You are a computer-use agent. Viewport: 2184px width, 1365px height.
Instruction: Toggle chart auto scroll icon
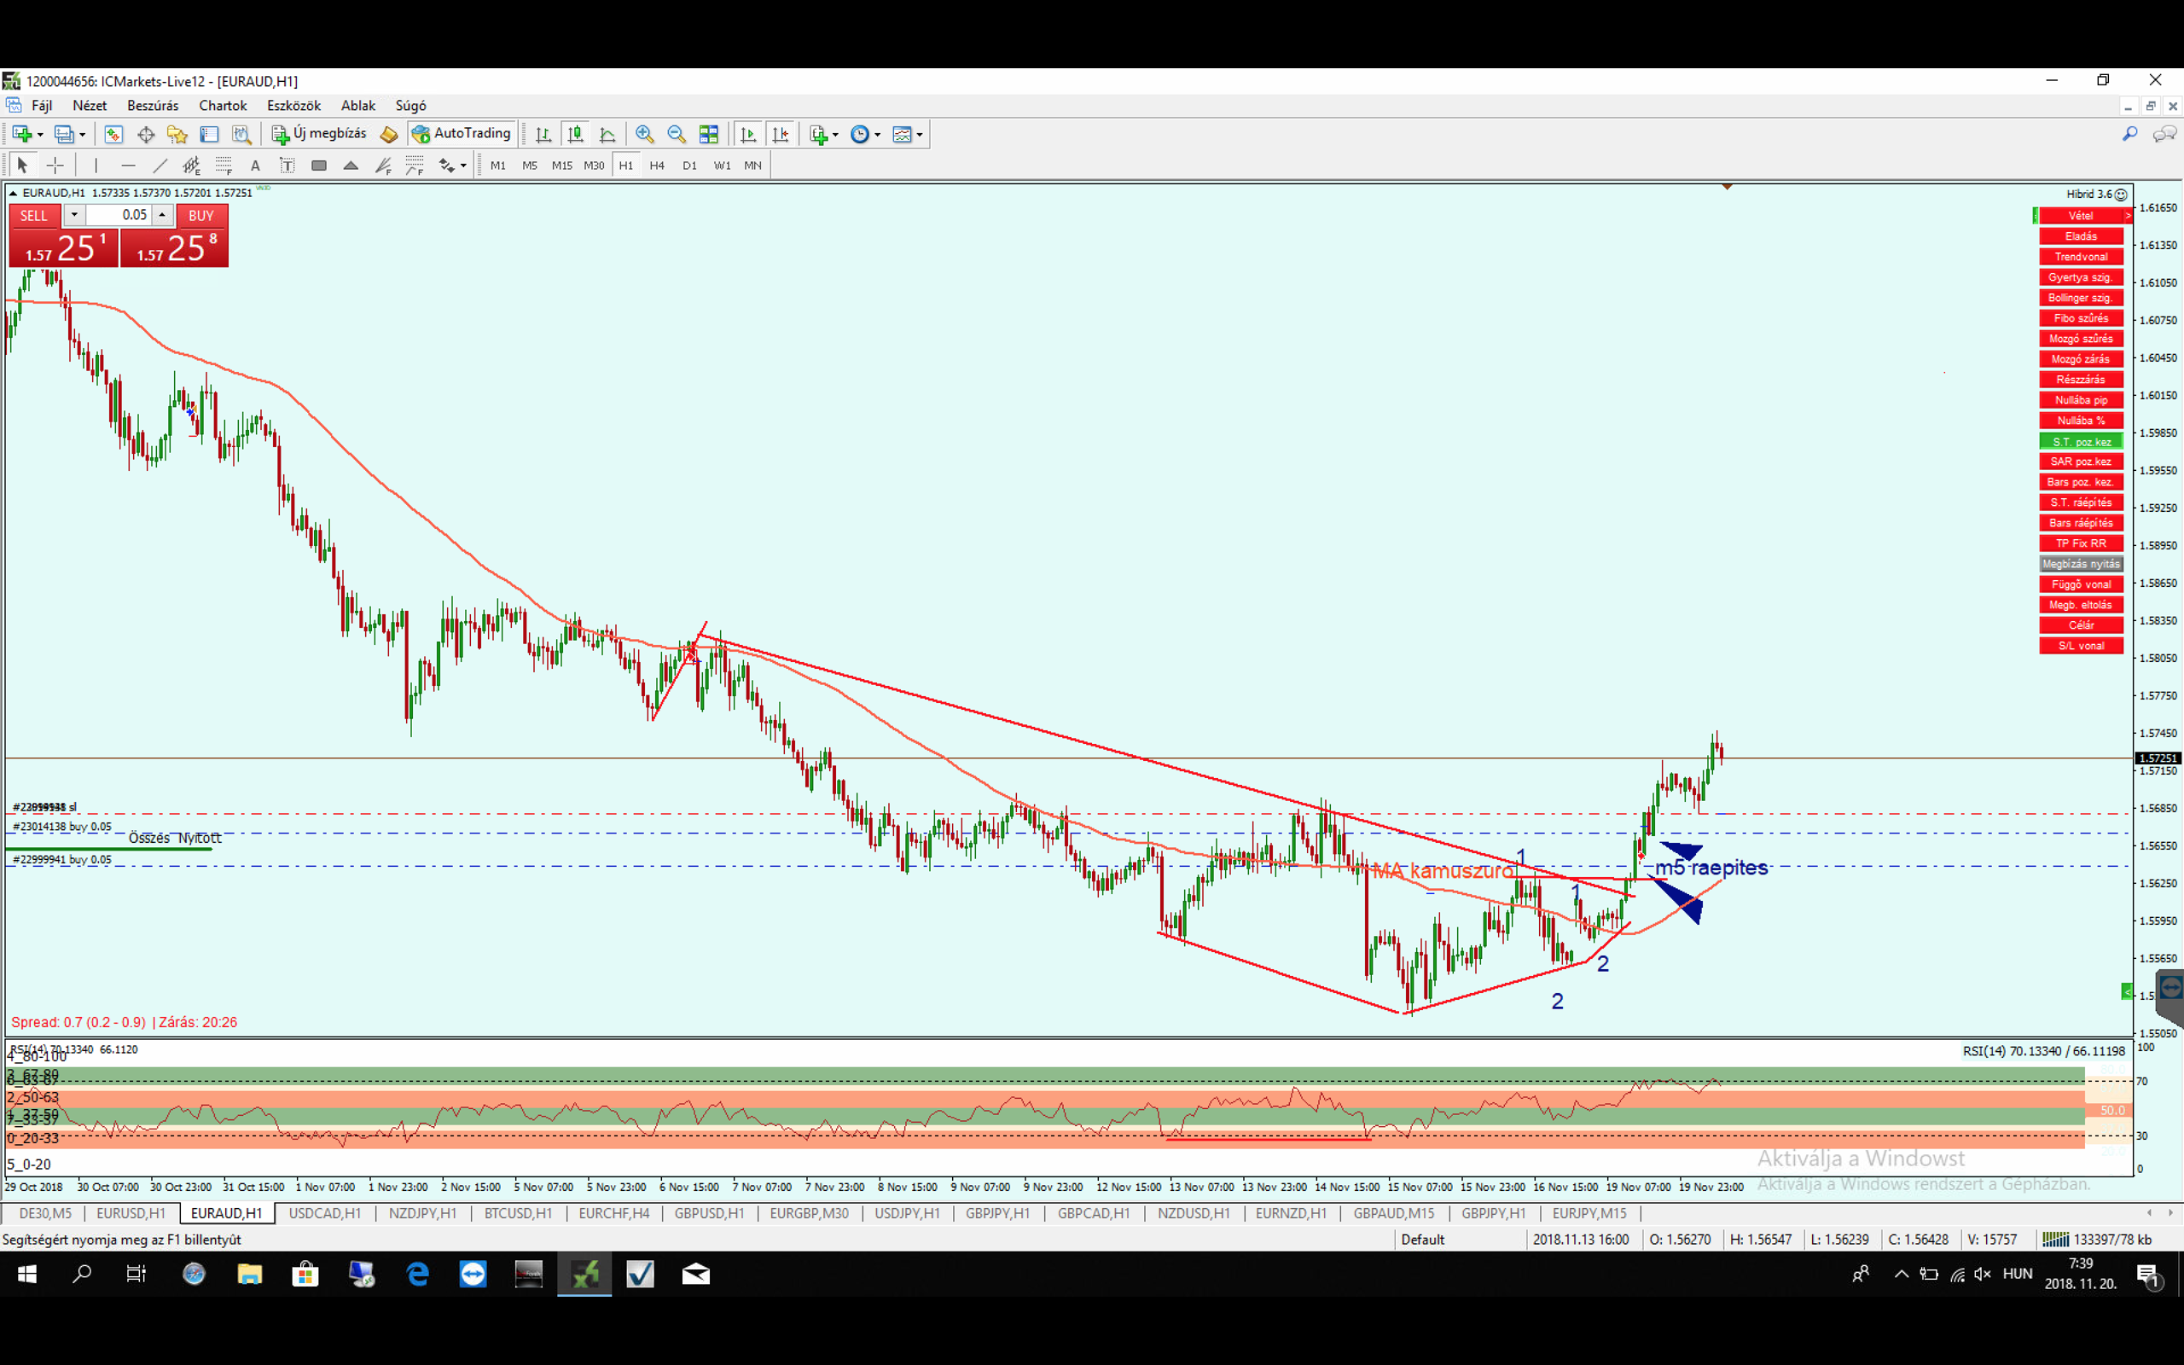tap(748, 135)
